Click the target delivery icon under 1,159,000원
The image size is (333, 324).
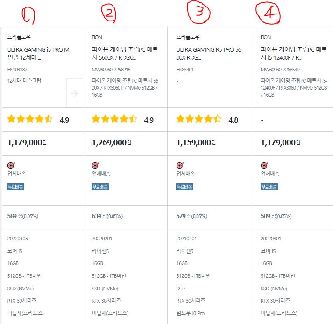[180, 165]
